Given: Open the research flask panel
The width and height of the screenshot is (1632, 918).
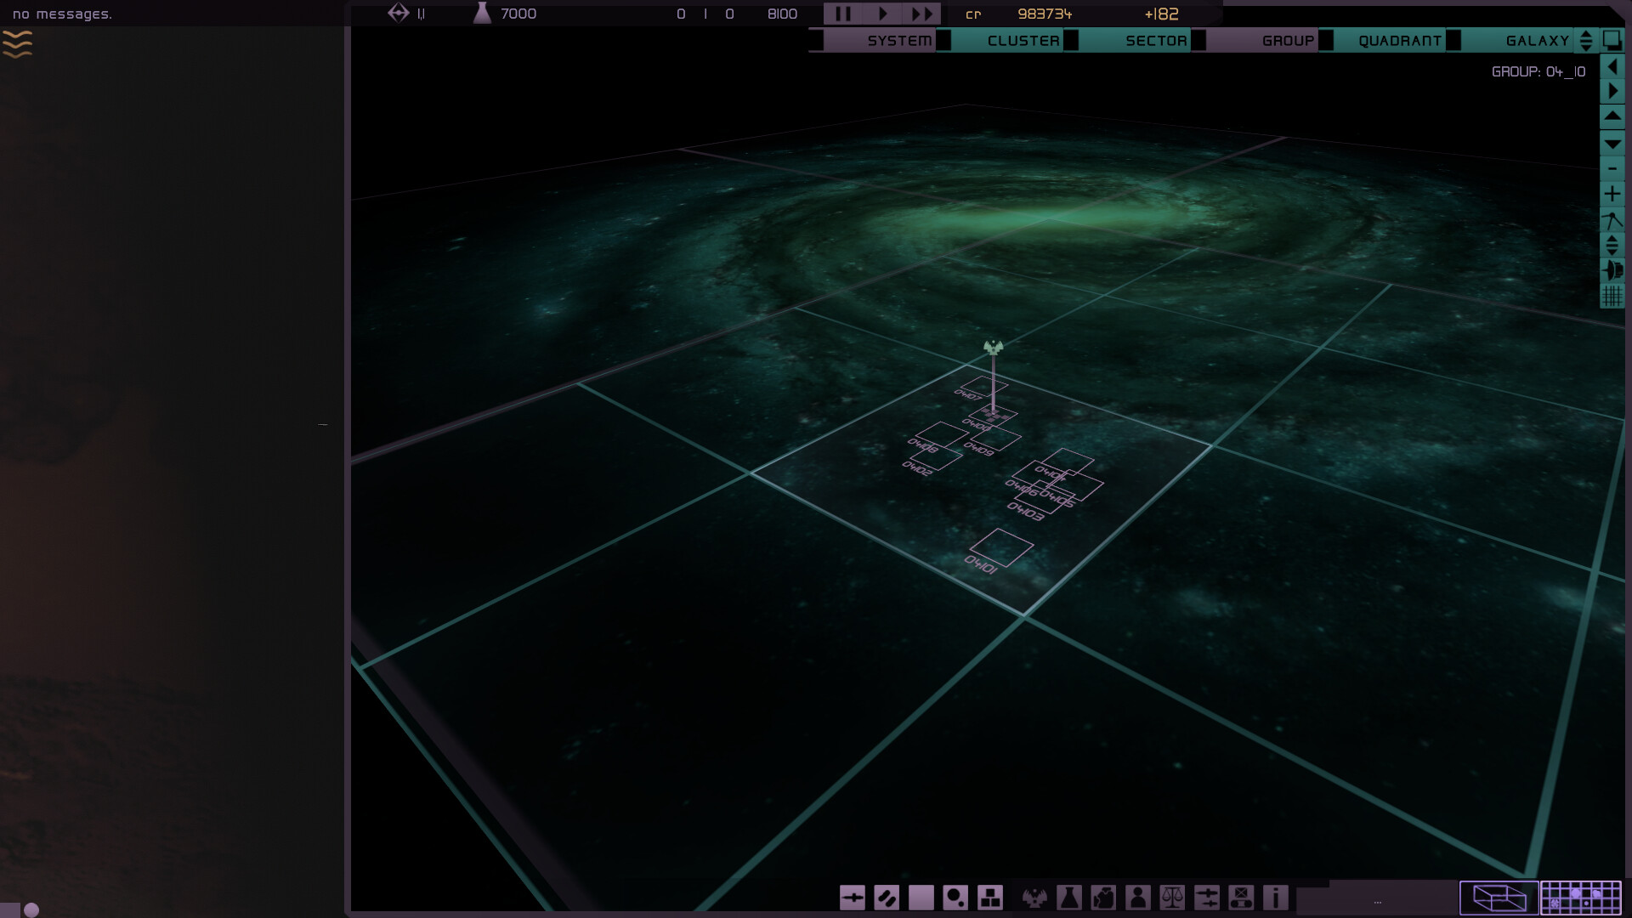Looking at the screenshot, I should point(1068,898).
